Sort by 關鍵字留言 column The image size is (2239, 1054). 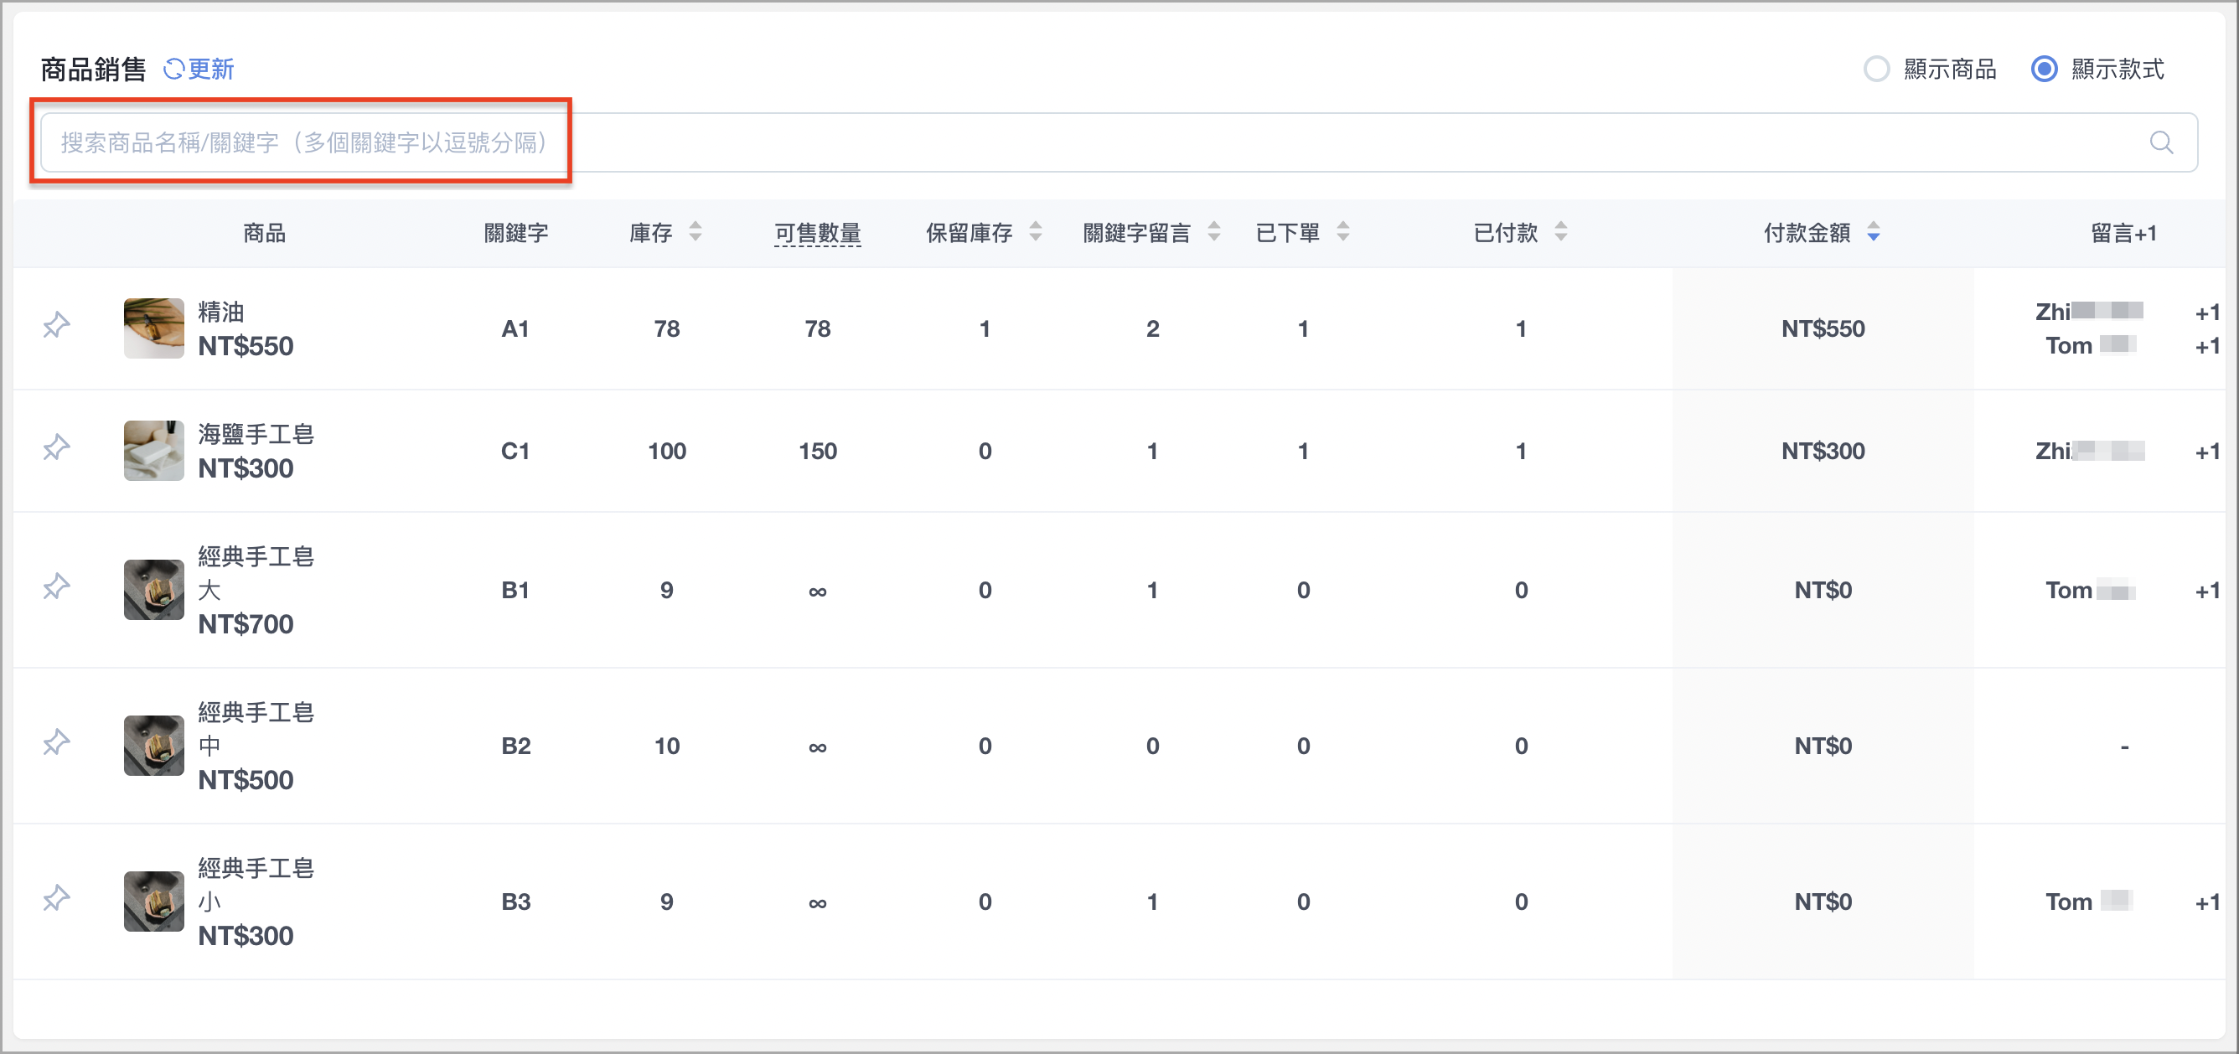(1214, 232)
